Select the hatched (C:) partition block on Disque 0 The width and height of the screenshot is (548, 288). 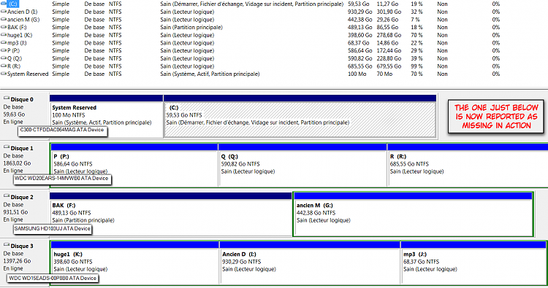[x=300, y=116]
